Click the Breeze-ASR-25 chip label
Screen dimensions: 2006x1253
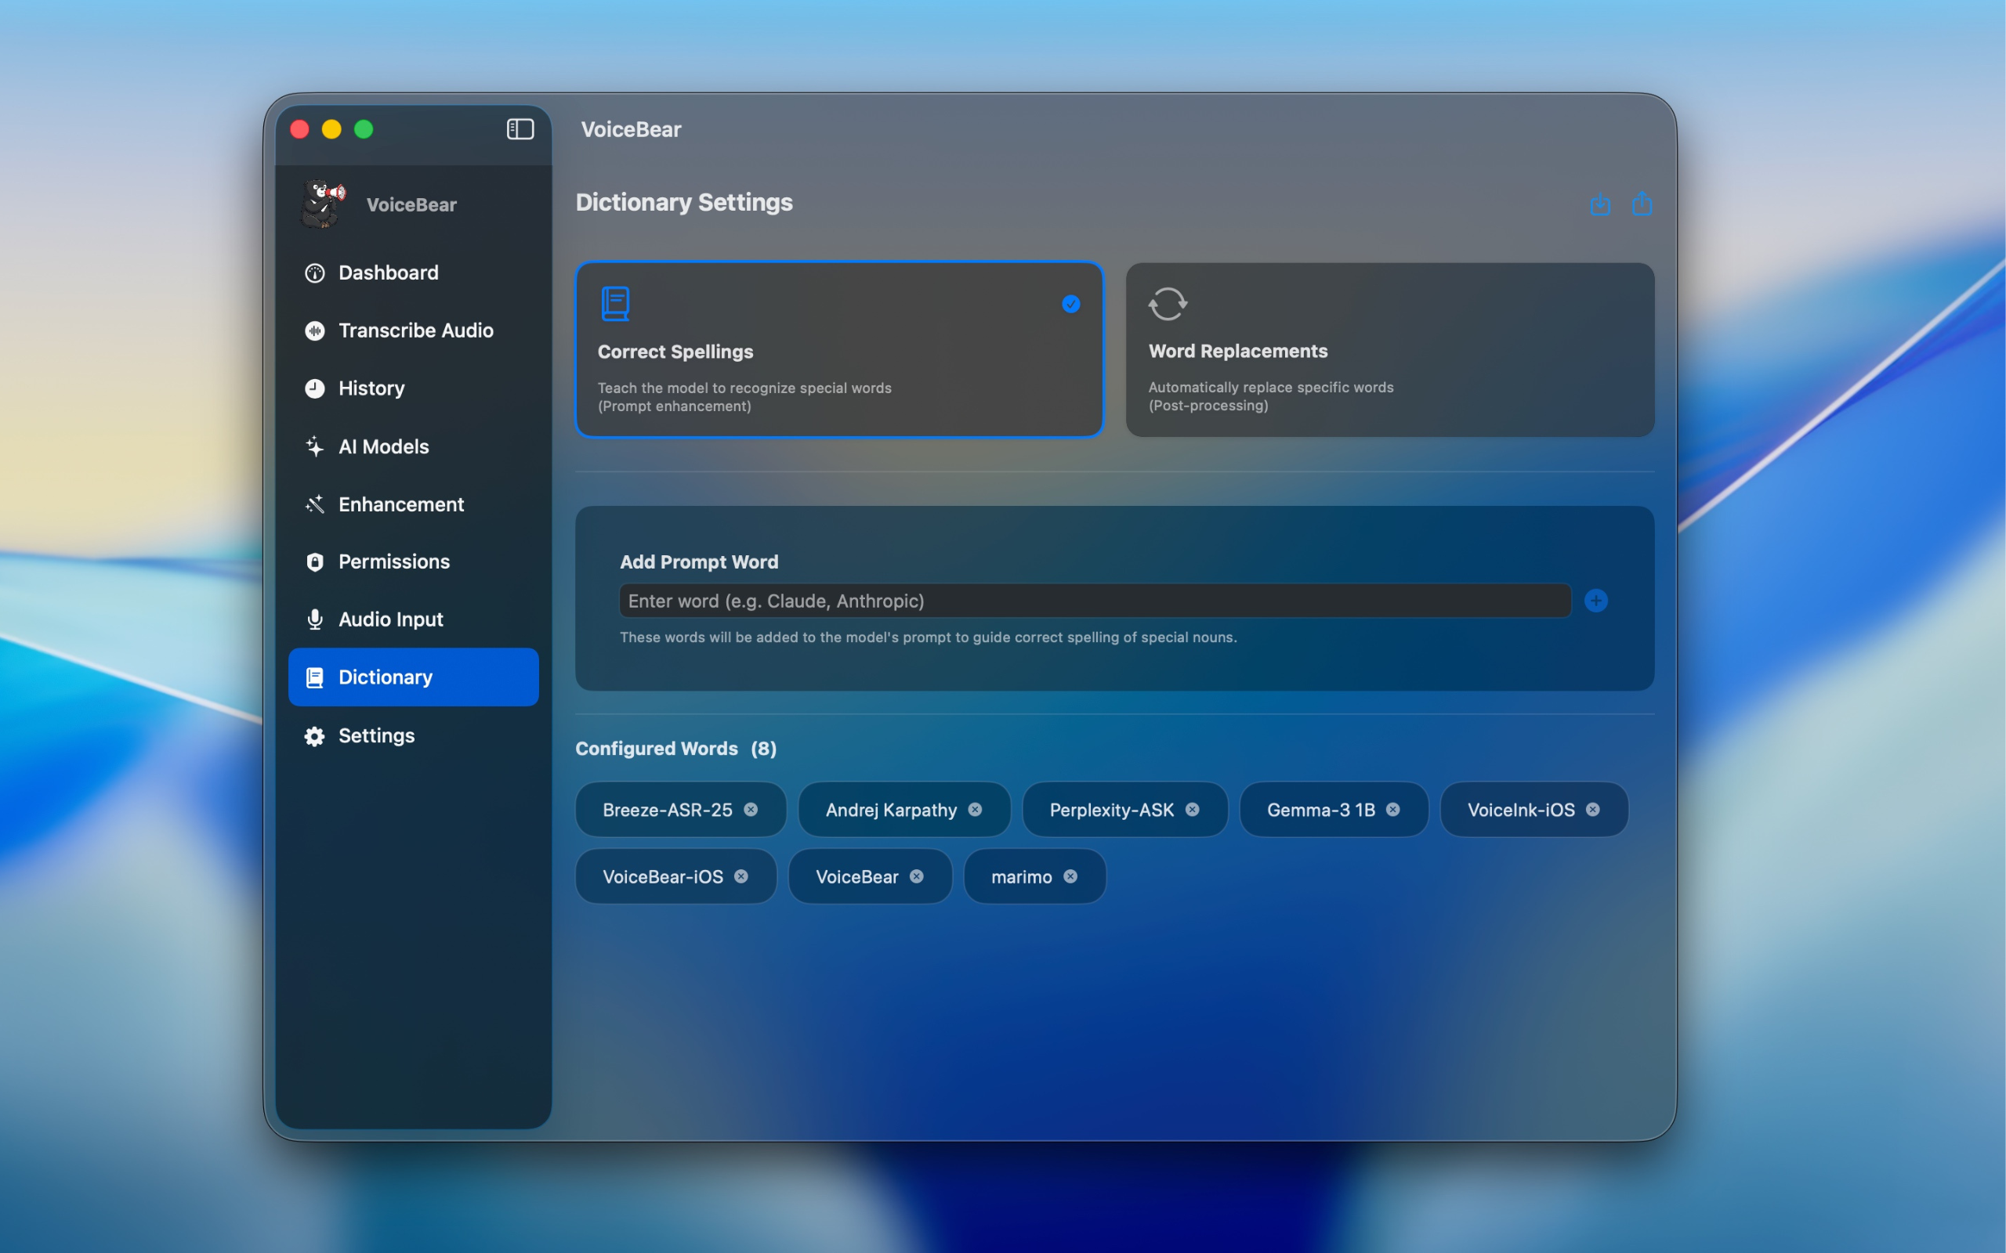[668, 810]
